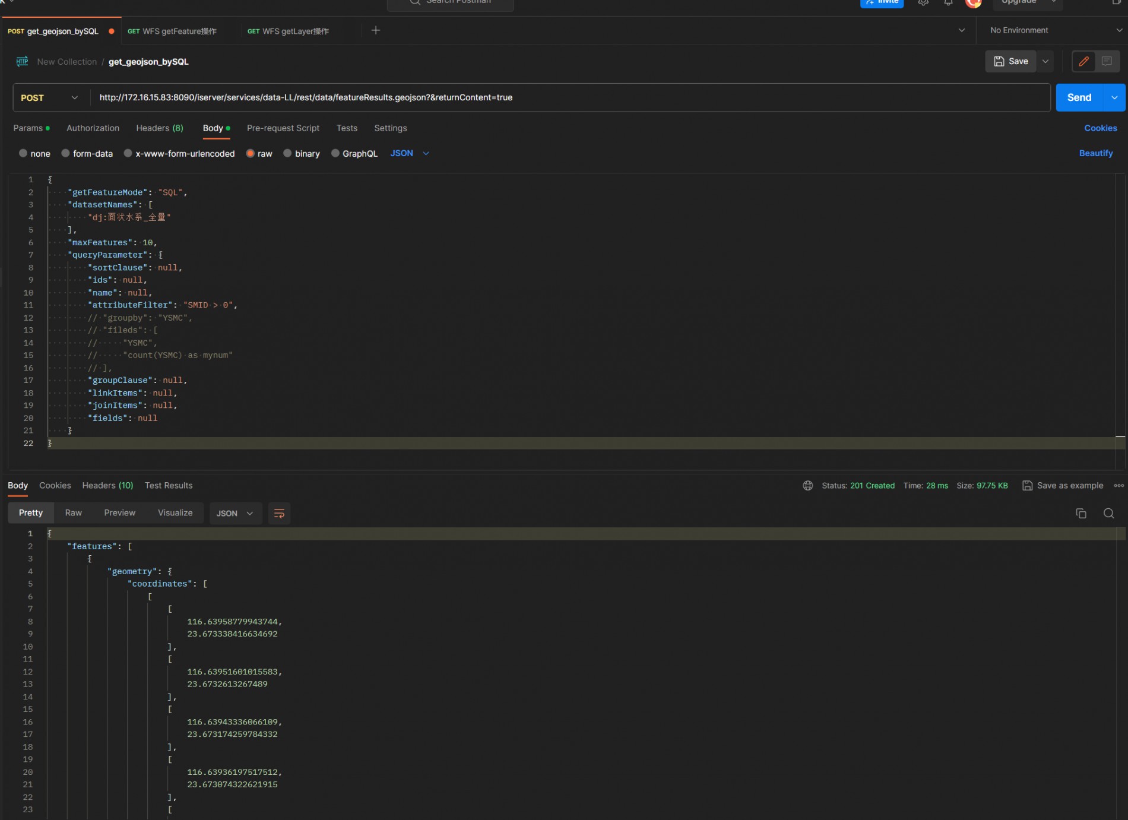Toggle the response line wrap icon

pyautogui.click(x=279, y=514)
